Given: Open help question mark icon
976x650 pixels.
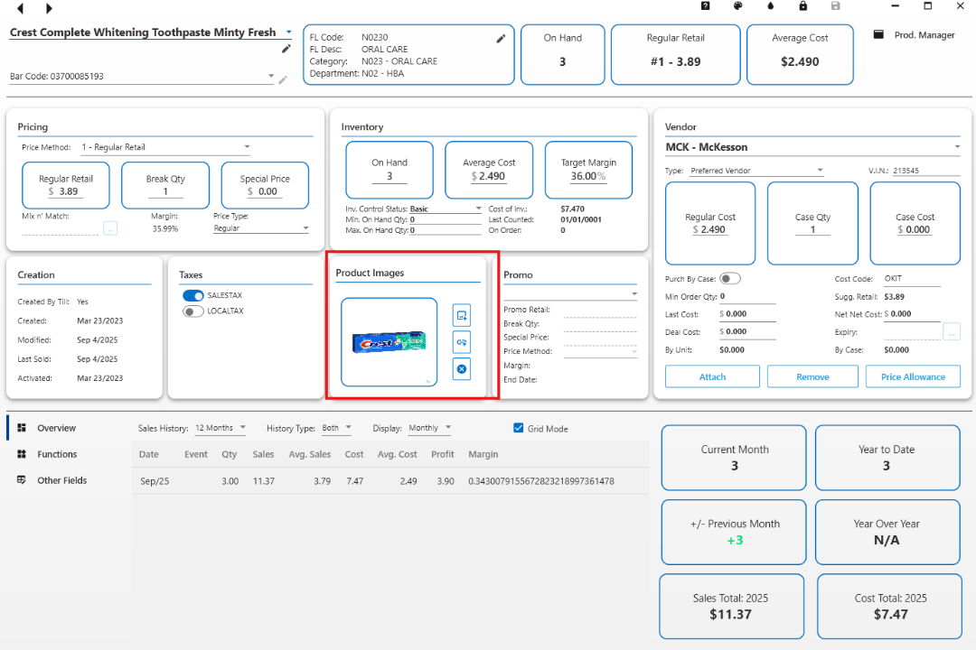Looking at the screenshot, I should pyautogui.click(x=705, y=5).
